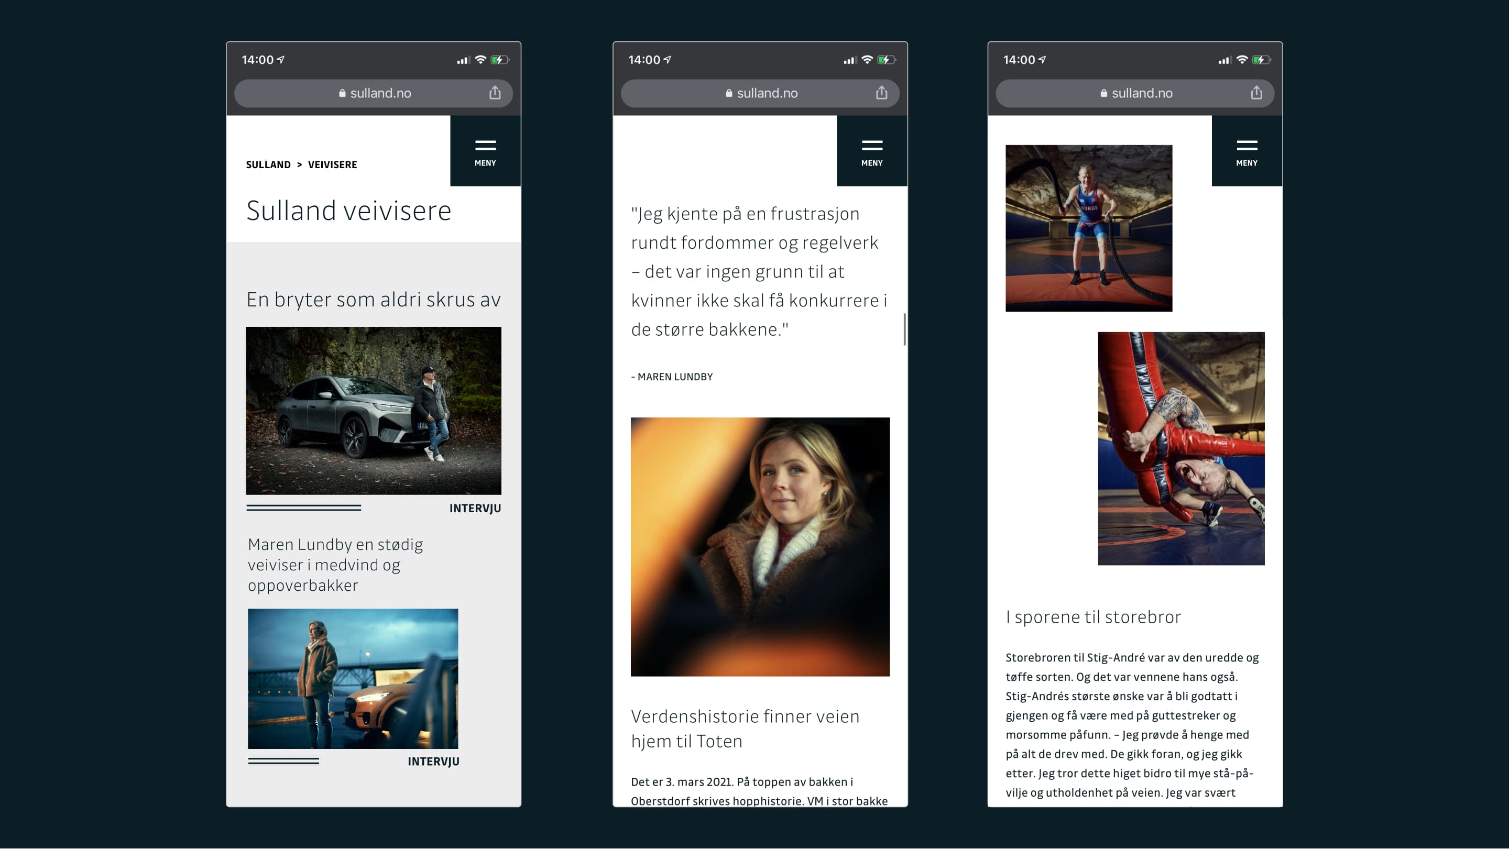
Task: Click the 'I sporene til storebror' heading
Action: pyautogui.click(x=1093, y=616)
